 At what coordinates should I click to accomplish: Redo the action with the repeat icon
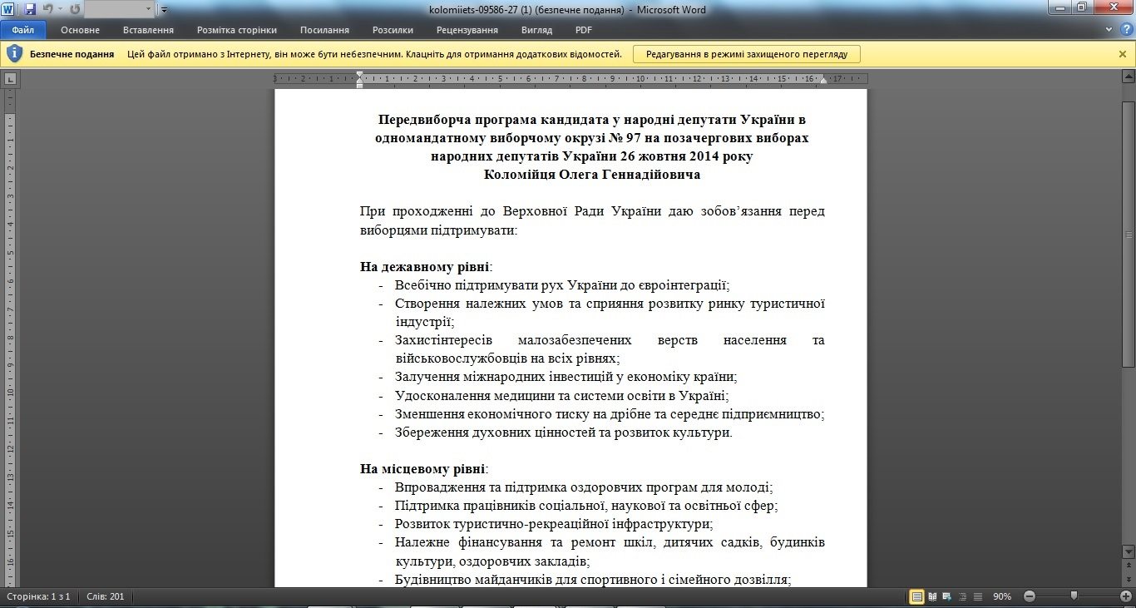click(x=75, y=9)
